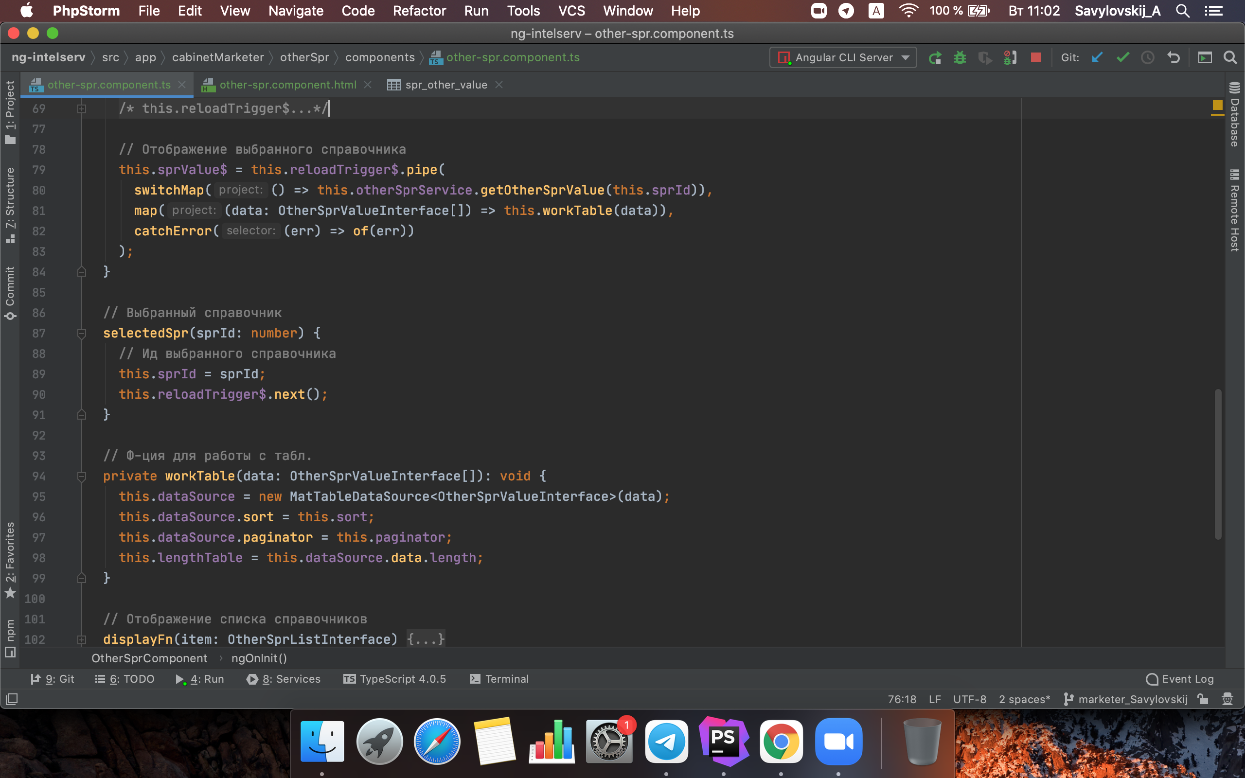
Task: Click the Git Rollback undo arrow
Action: [1174, 58]
